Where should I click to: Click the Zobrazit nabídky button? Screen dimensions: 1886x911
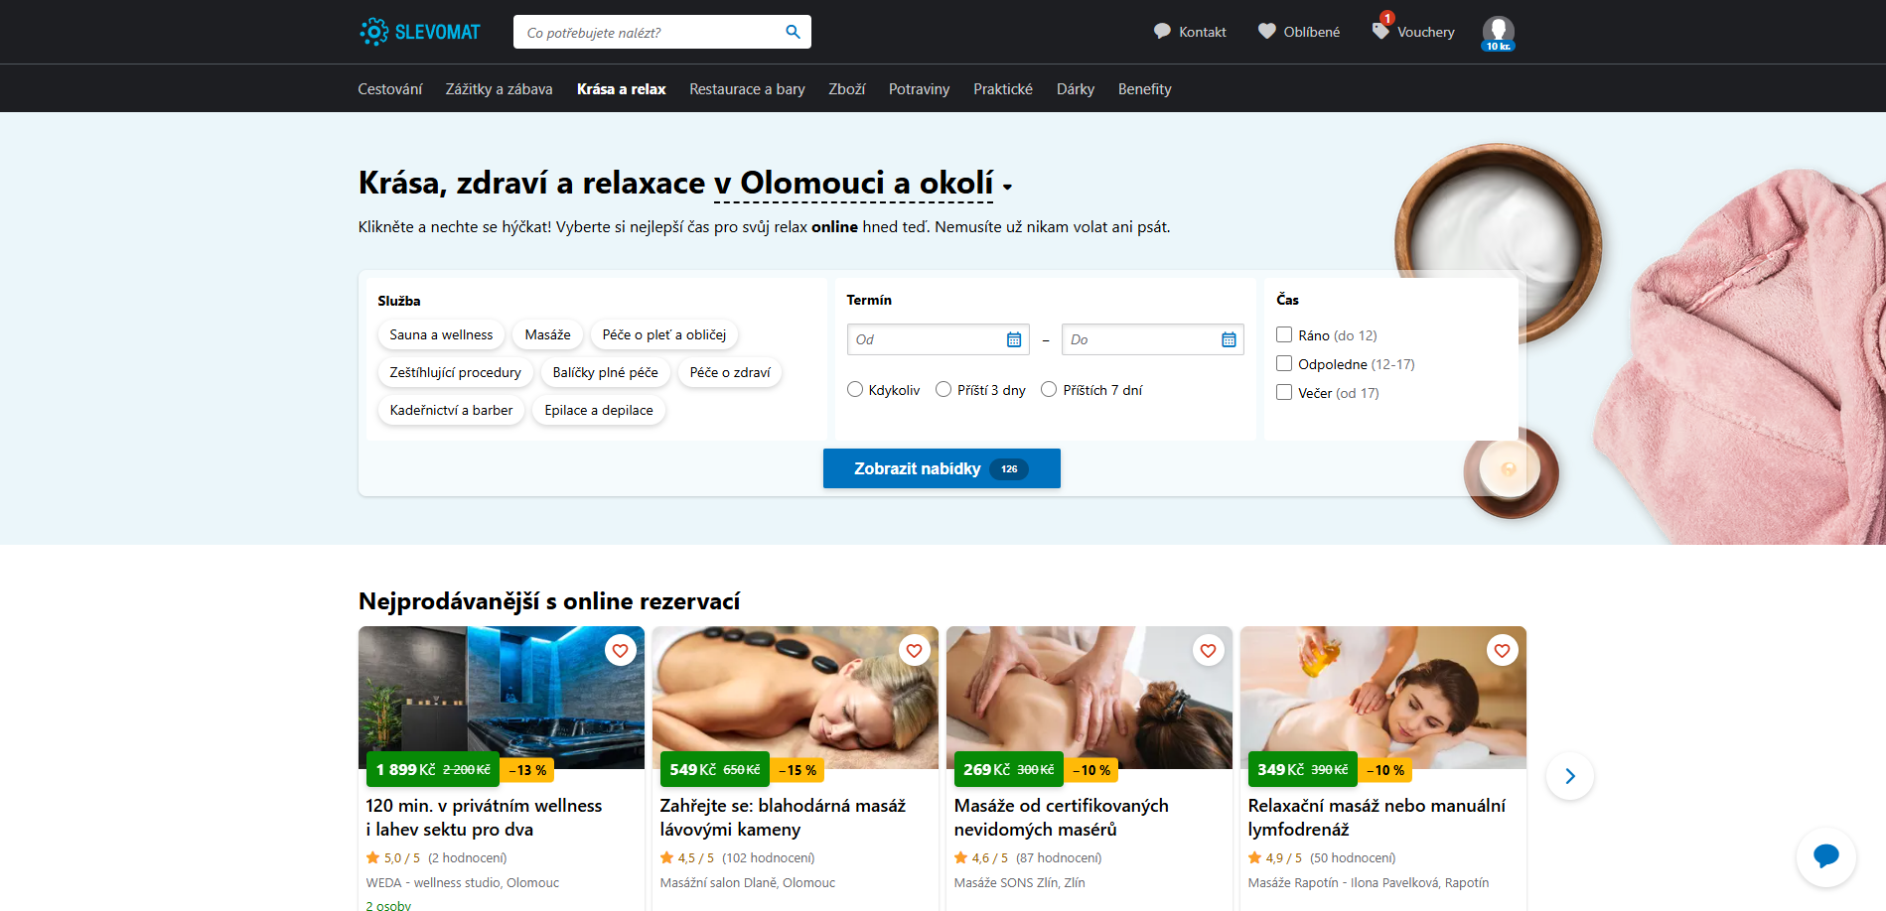[942, 468]
